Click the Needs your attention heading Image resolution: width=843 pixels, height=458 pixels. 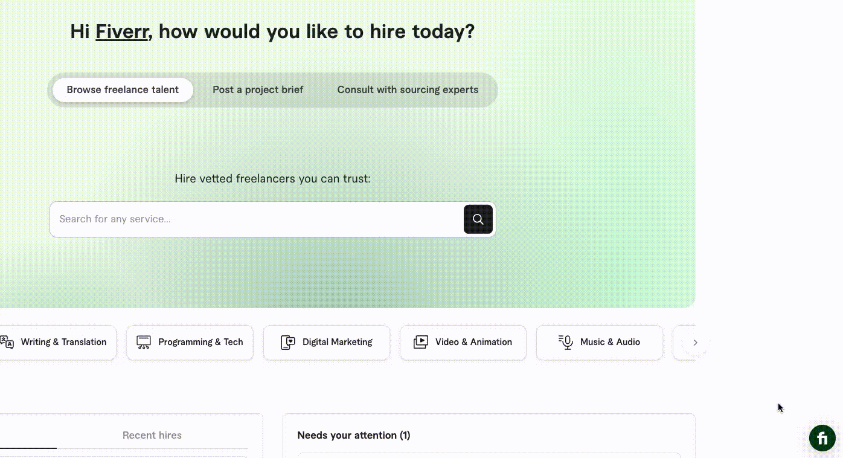[x=354, y=435]
